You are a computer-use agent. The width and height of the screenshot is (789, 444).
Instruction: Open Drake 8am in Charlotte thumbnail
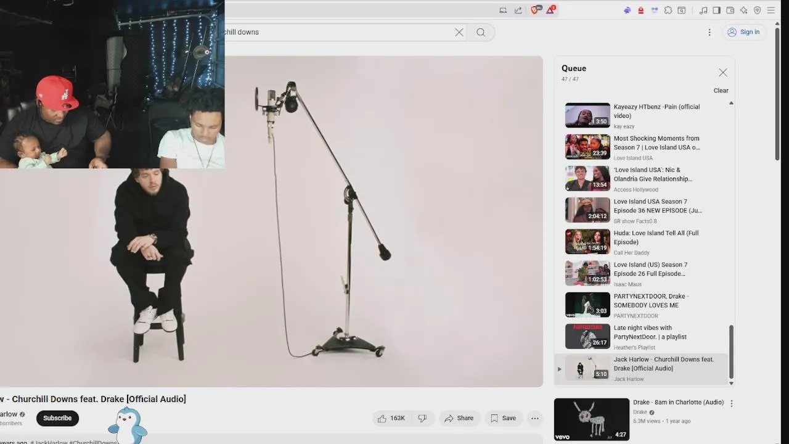click(x=592, y=419)
